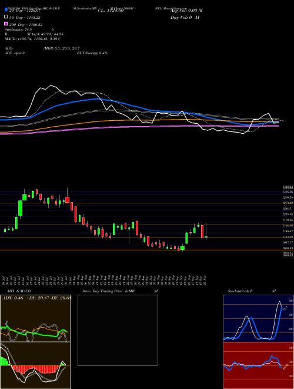Click the 1299.54 price axis label

(x=288, y=197)
